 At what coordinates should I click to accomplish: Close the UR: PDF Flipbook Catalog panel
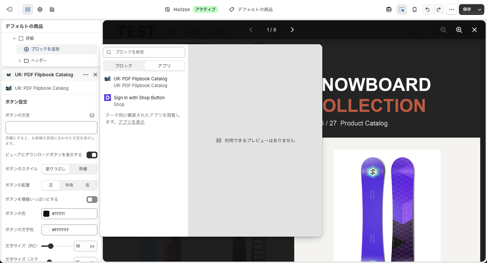pos(95,75)
